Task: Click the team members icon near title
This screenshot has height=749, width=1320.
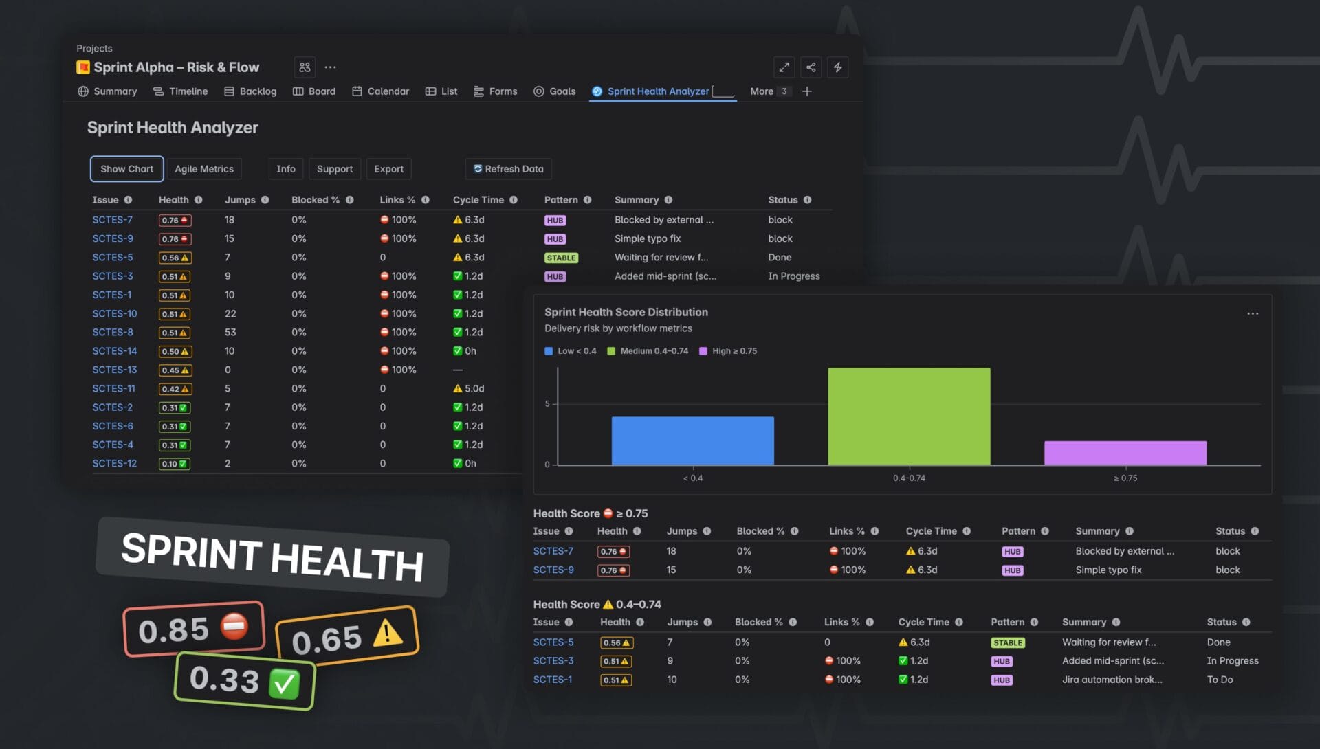Action: tap(305, 67)
